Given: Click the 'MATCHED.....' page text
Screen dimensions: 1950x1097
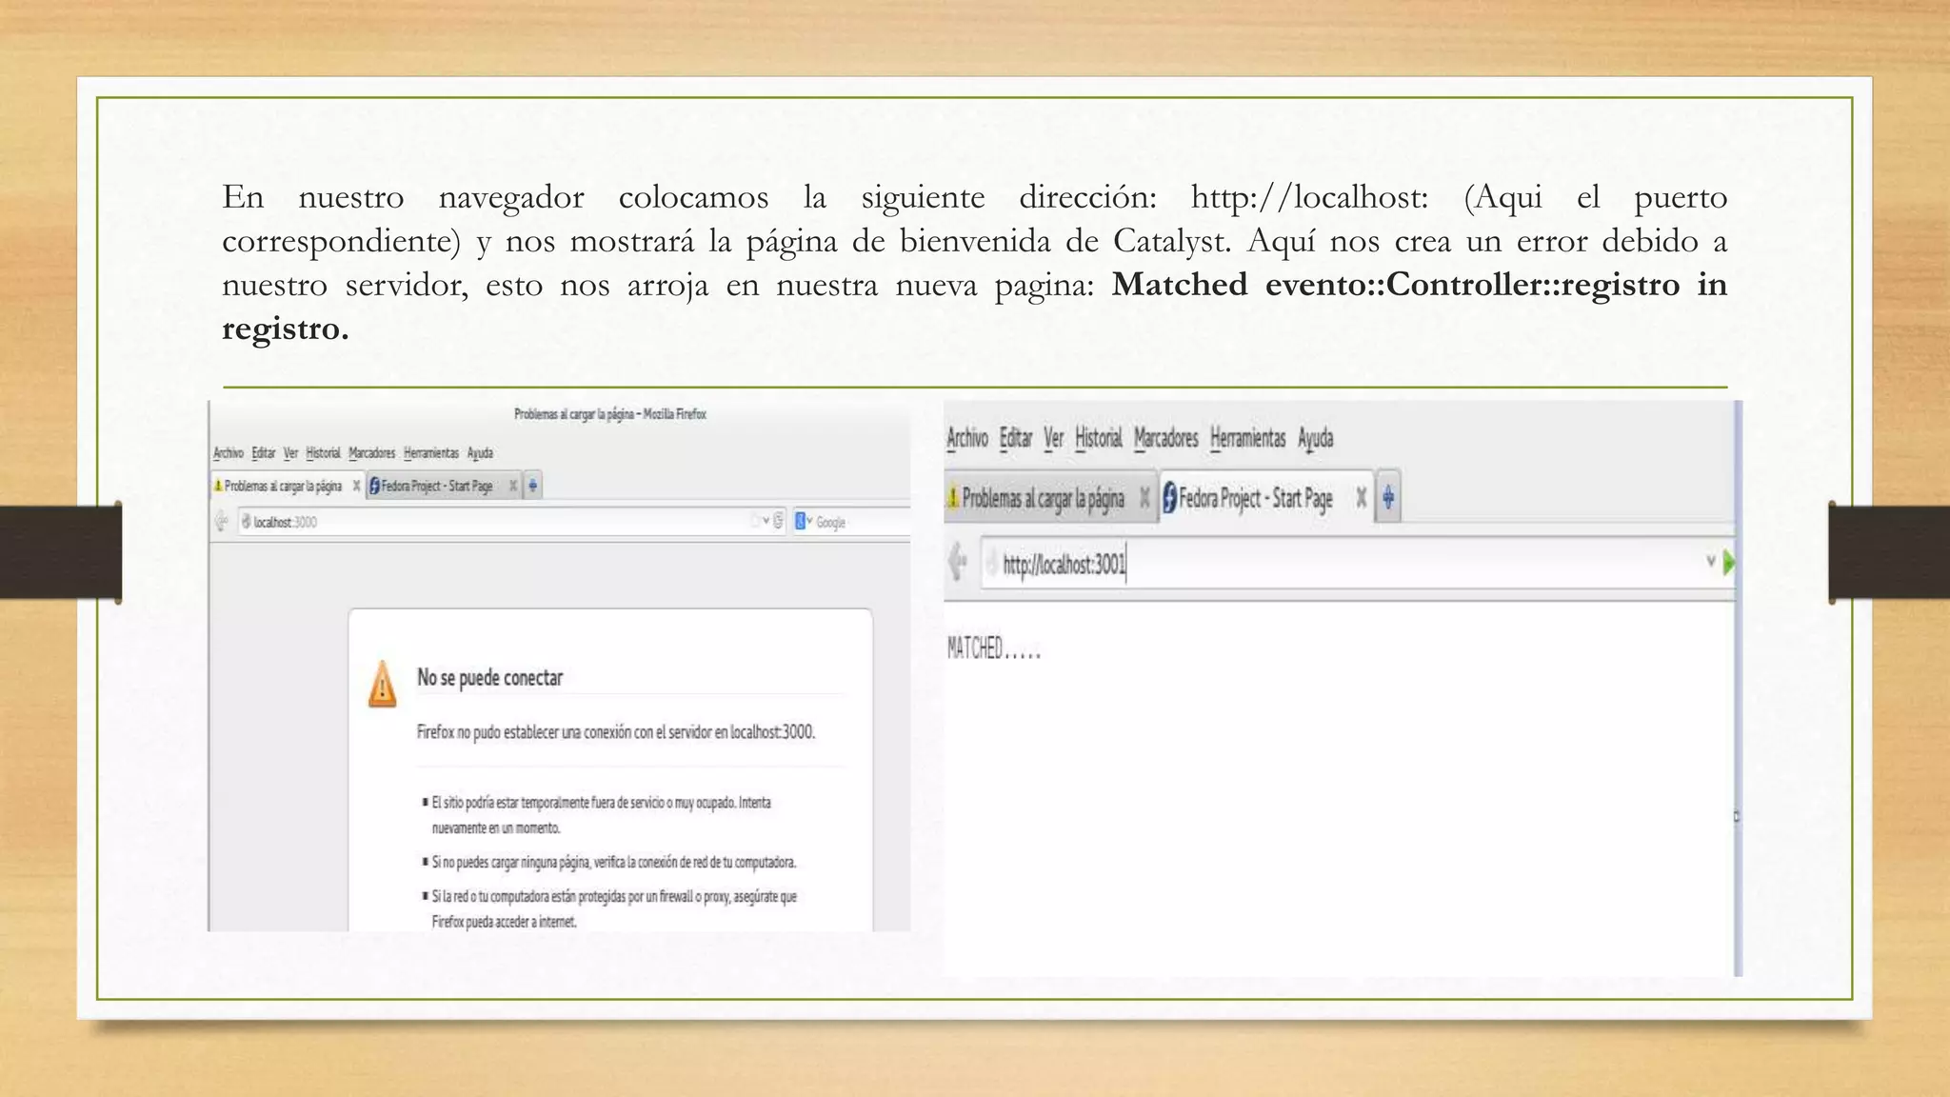Looking at the screenshot, I should [x=994, y=648].
